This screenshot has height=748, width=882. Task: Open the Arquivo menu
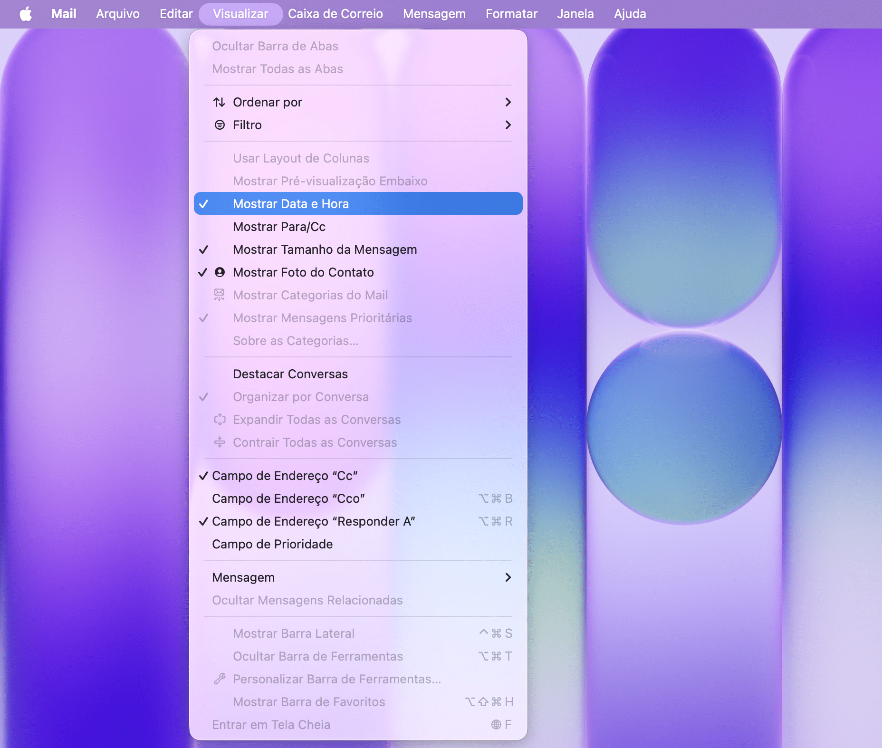(118, 14)
